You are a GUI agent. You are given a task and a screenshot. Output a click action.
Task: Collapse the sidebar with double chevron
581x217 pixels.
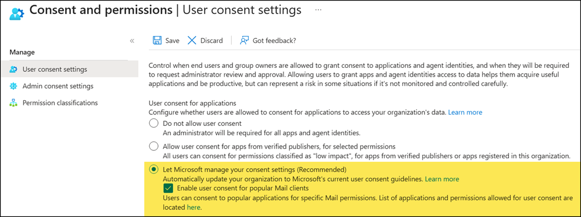pos(132,41)
